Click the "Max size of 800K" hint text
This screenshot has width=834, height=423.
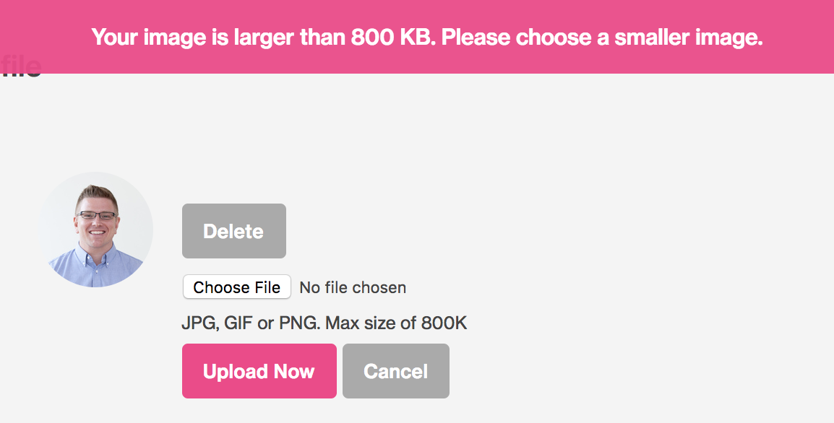click(x=396, y=323)
